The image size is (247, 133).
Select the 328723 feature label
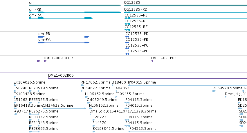[99, 117]
